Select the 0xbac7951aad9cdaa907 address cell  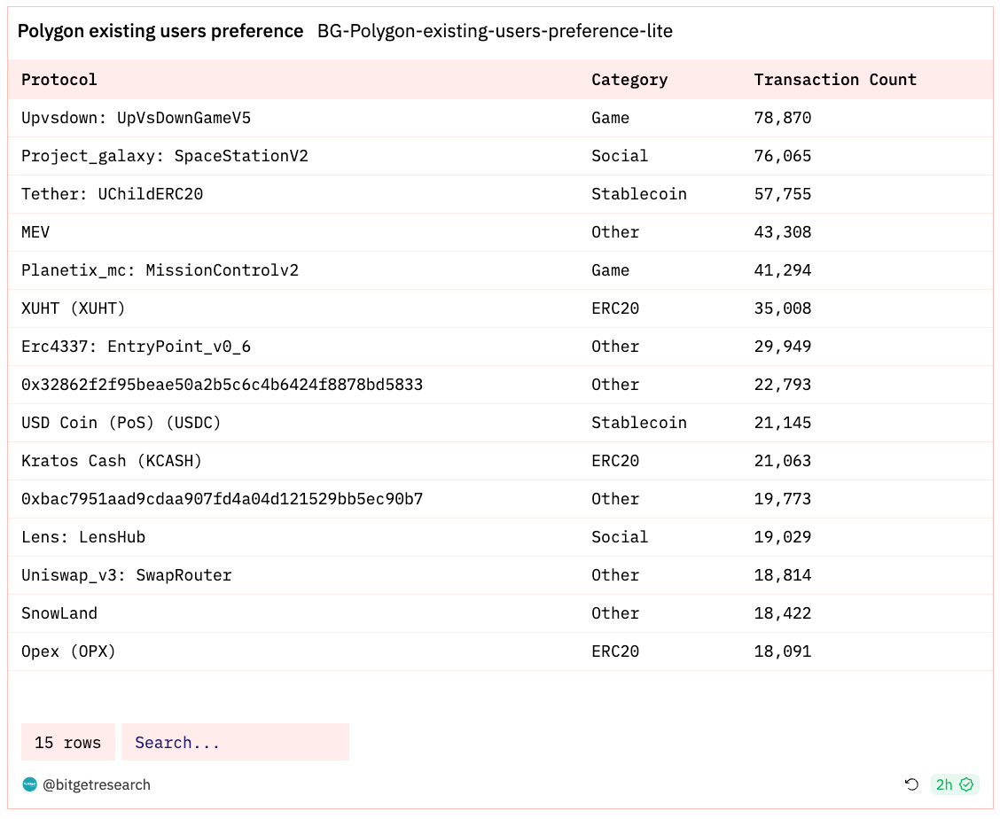point(222,499)
